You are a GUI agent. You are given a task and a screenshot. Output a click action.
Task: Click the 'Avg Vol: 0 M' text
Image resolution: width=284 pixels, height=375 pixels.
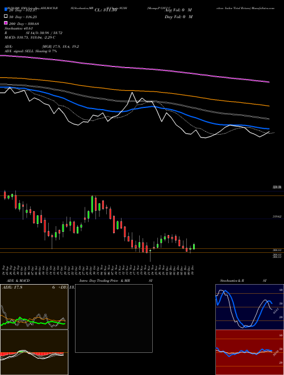click(x=178, y=10)
